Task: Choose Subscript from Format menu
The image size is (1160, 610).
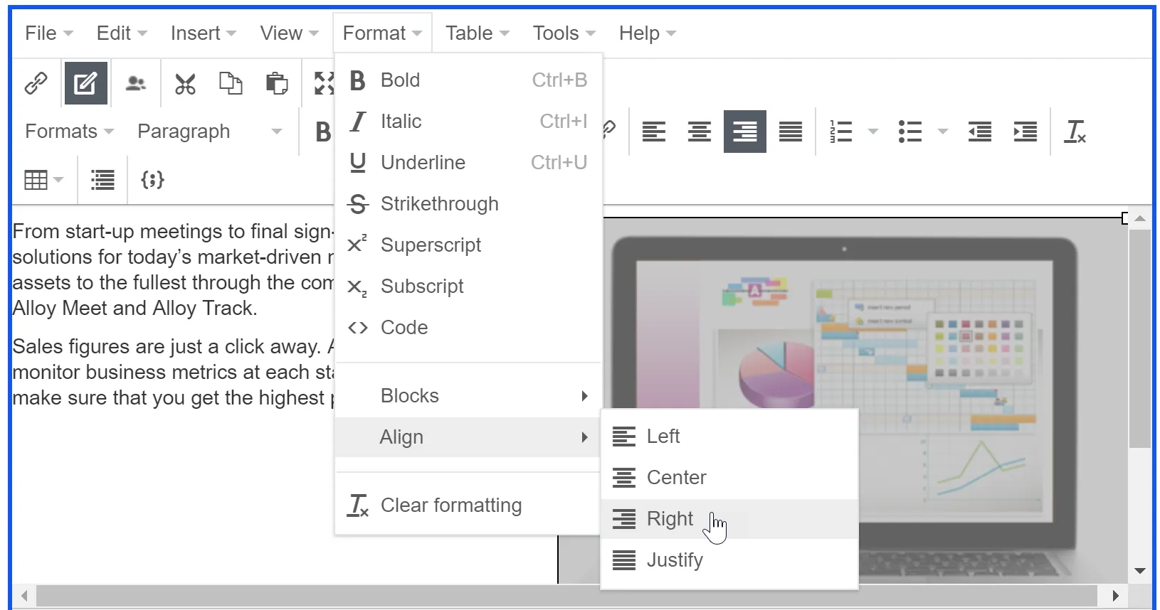Action: click(468, 287)
